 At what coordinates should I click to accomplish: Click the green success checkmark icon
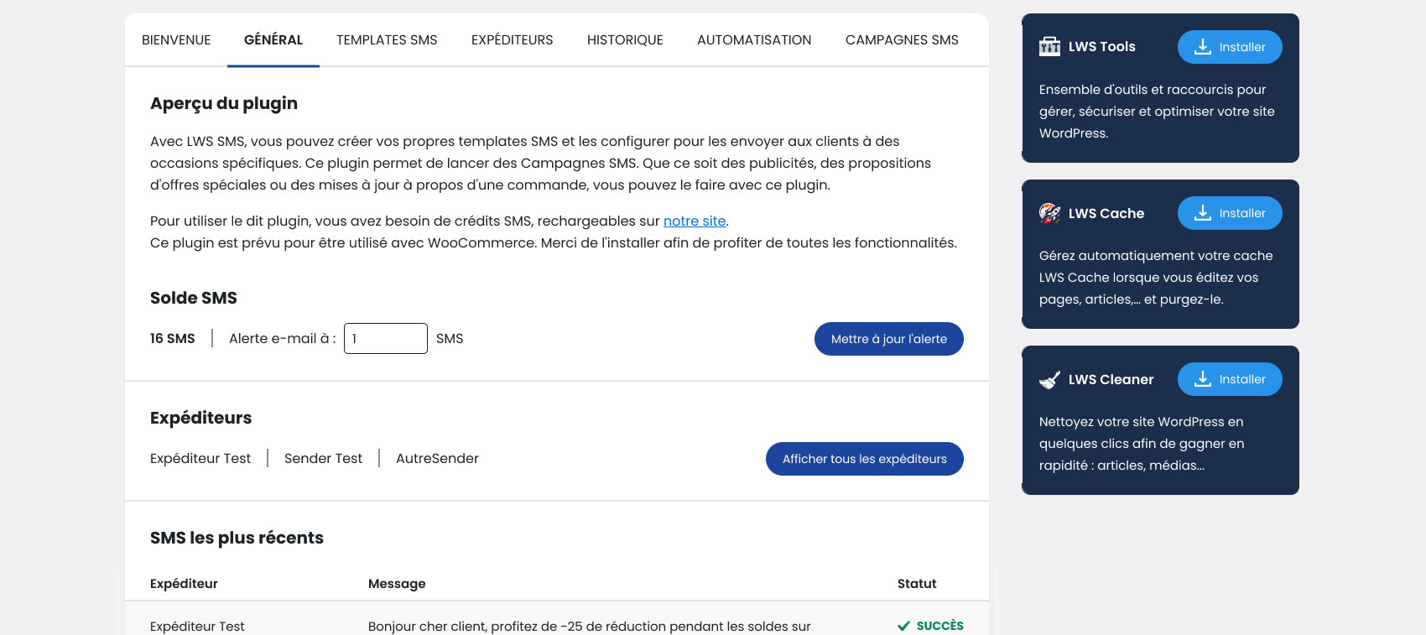(x=903, y=626)
